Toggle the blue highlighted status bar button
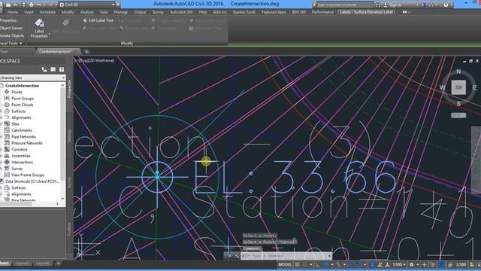Viewport: 481px width, 271px height. click(x=441, y=264)
